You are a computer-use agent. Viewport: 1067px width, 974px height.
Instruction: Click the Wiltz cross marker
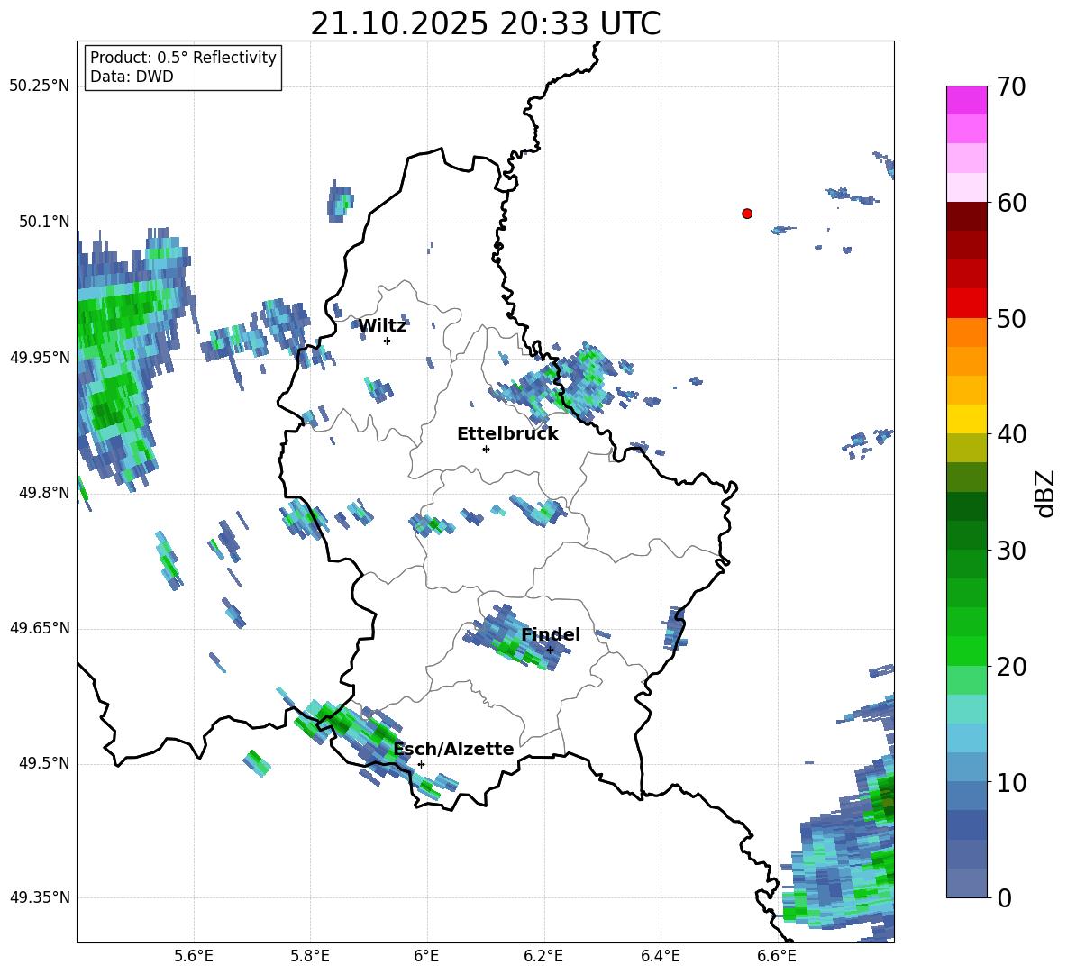(x=388, y=341)
